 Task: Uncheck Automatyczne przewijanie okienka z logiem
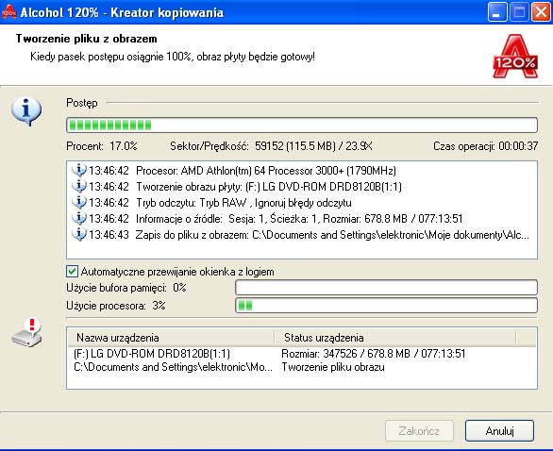click(72, 272)
